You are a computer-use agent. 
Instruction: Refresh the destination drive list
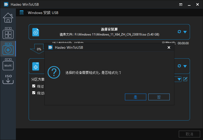click(179, 66)
